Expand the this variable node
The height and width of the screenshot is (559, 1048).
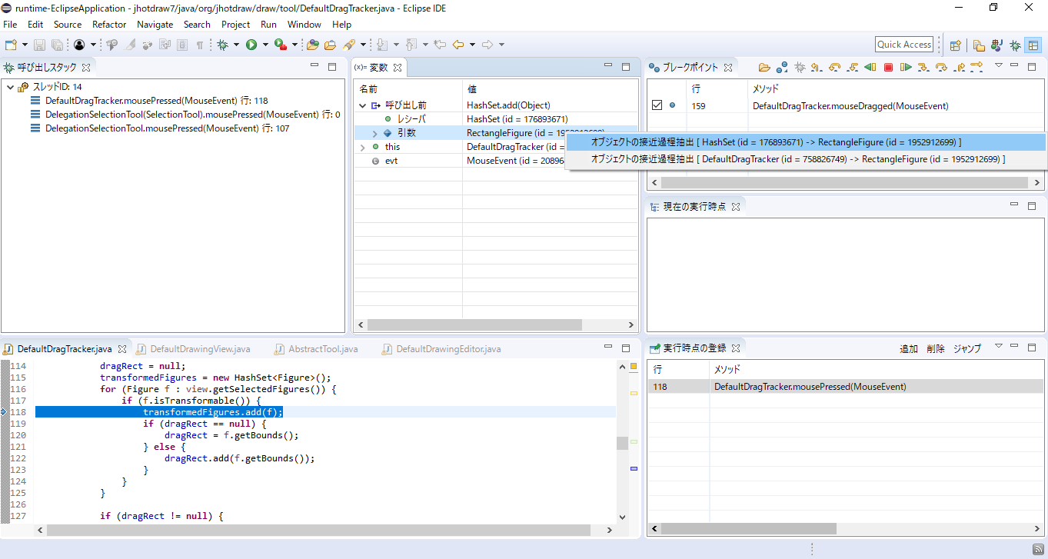click(x=363, y=147)
